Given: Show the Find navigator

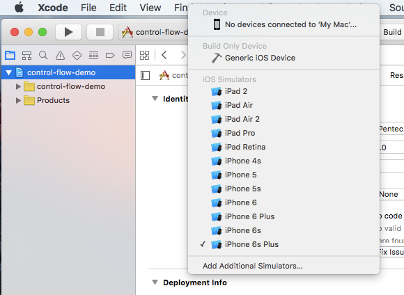Looking at the screenshot, I should [43, 55].
